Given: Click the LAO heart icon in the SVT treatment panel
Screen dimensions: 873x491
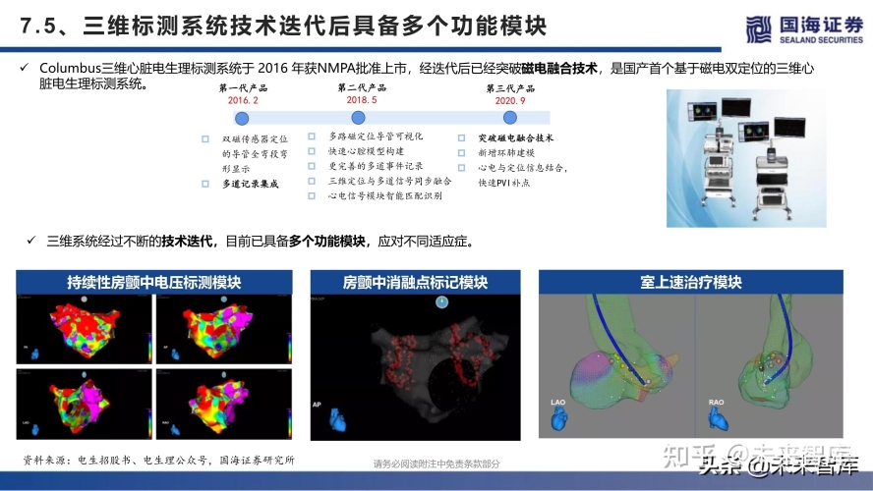Looking at the screenshot, I should pyautogui.click(x=559, y=418).
